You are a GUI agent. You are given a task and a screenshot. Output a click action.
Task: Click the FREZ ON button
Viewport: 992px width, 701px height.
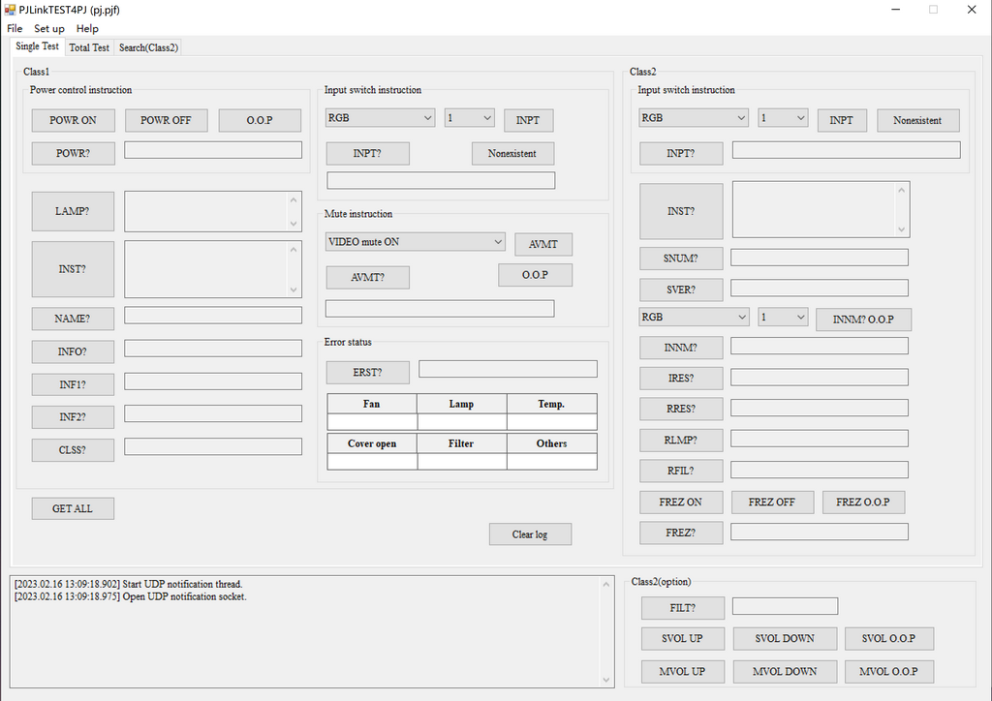click(x=681, y=502)
